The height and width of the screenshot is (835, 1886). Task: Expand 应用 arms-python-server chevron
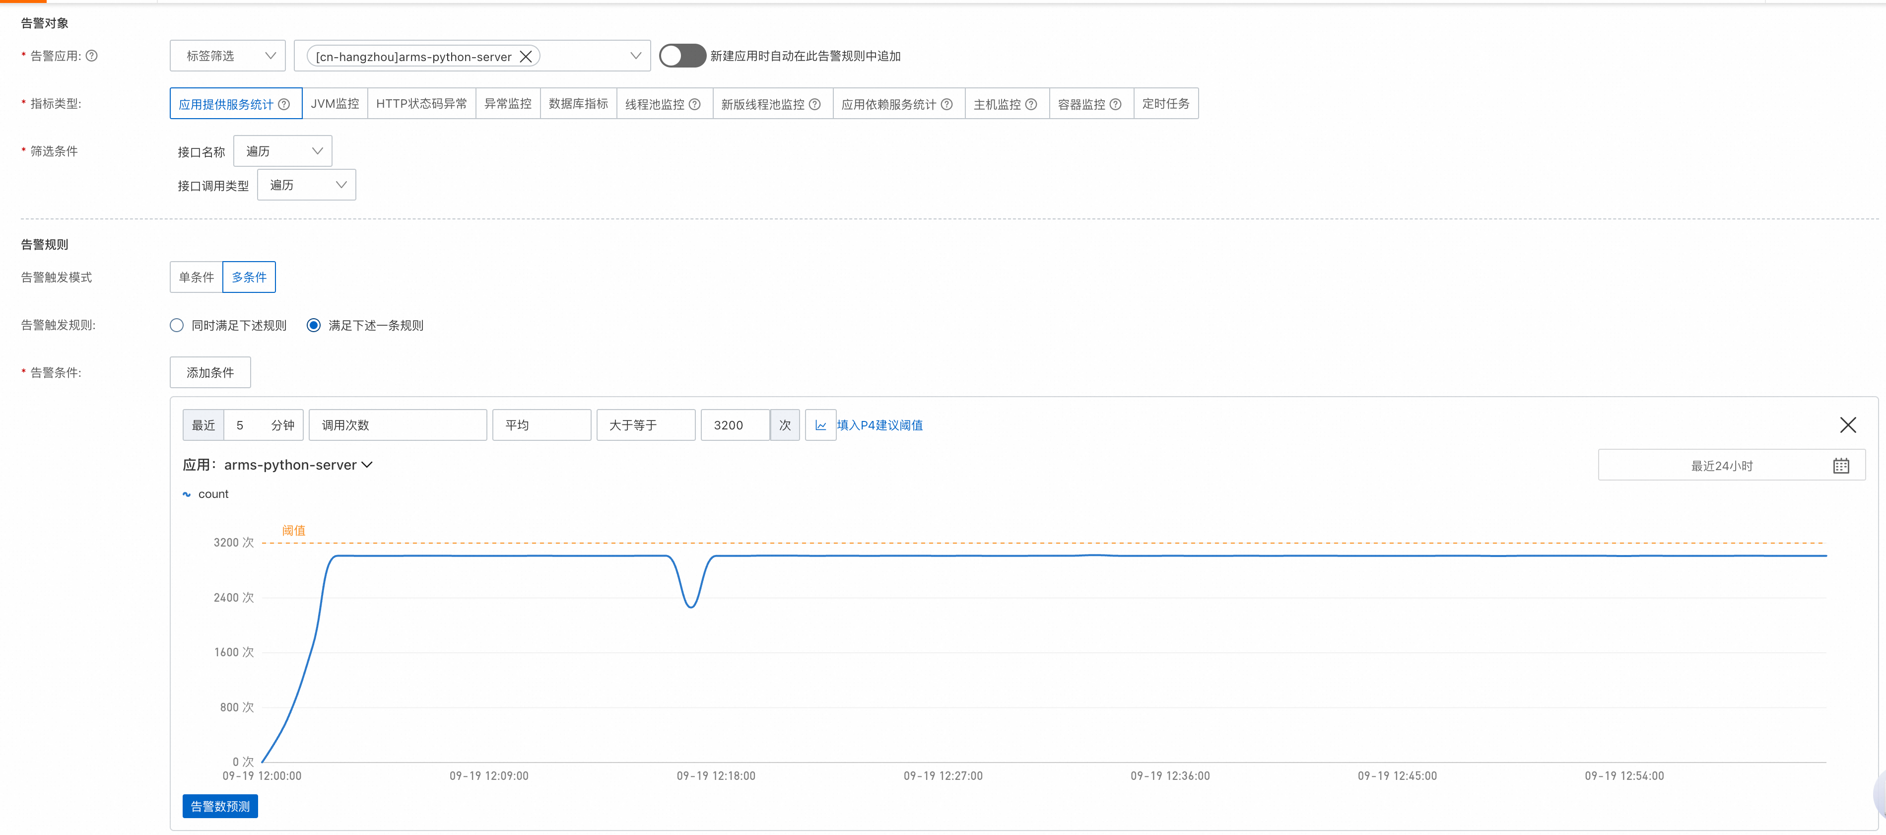tap(368, 465)
